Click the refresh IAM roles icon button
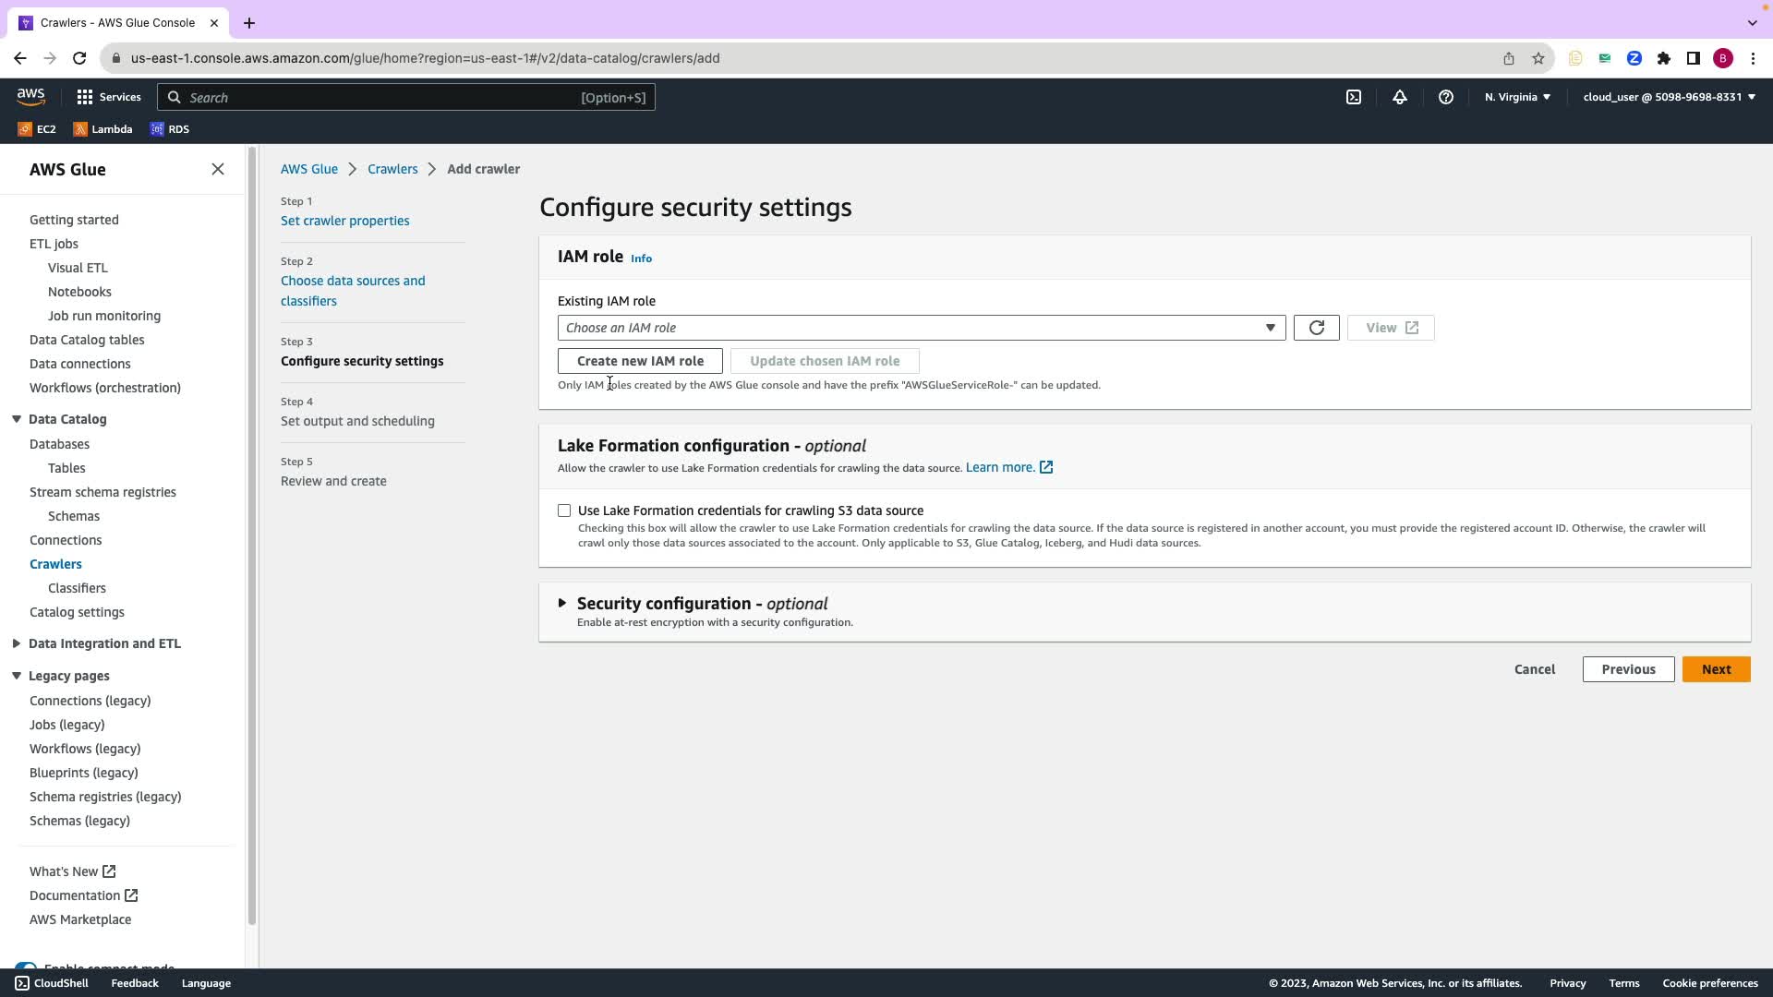The height and width of the screenshot is (997, 1773). coord(1316,328)
